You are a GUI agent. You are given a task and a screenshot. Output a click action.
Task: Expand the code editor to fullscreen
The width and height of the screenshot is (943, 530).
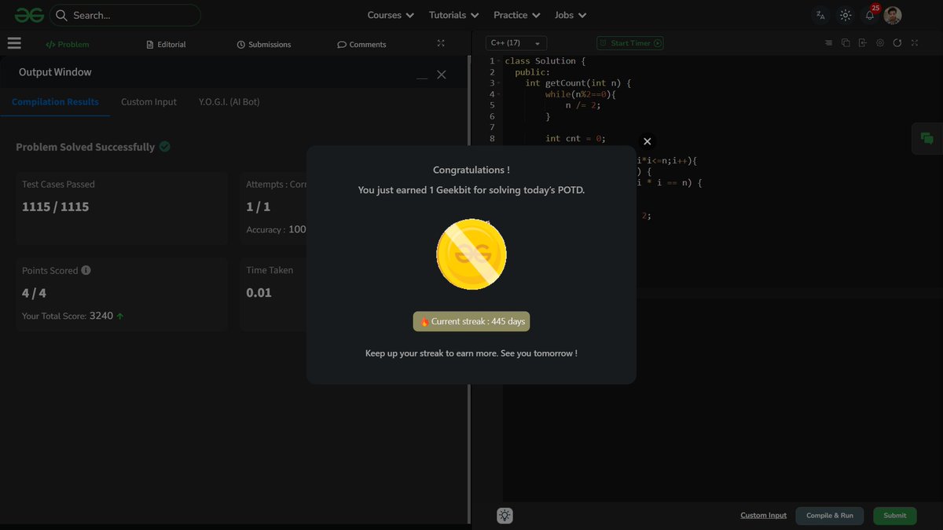coord(915,43)
